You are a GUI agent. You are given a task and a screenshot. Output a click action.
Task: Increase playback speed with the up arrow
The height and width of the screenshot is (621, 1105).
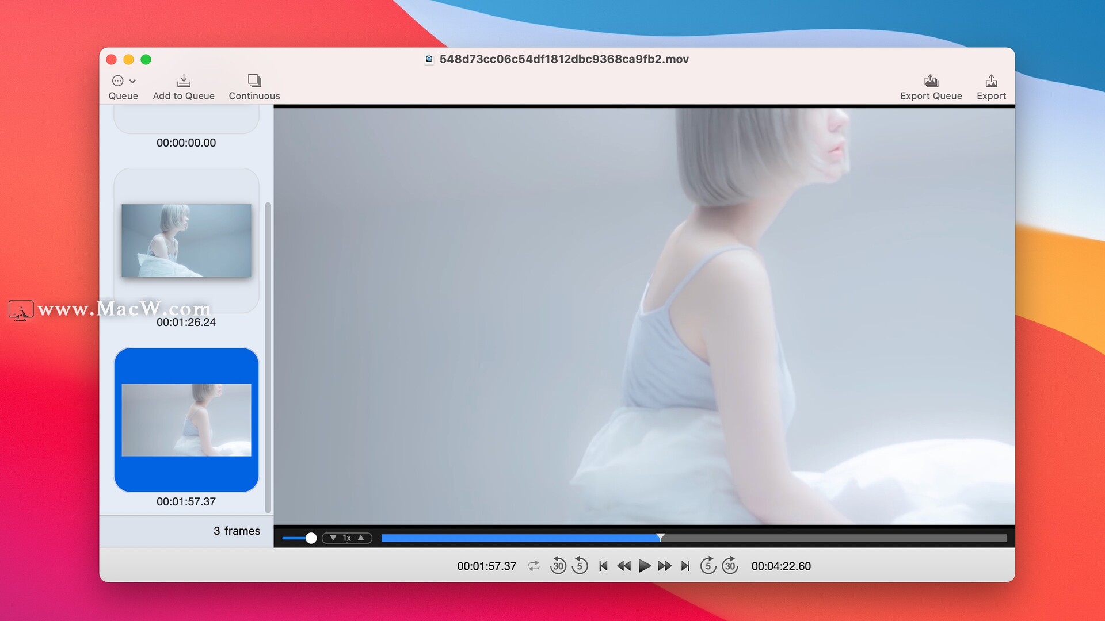361,538
